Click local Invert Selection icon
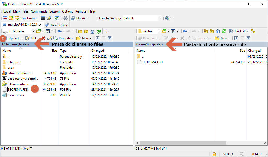Image resolution: width=268 pixels, height=157 pixels. 110,38
